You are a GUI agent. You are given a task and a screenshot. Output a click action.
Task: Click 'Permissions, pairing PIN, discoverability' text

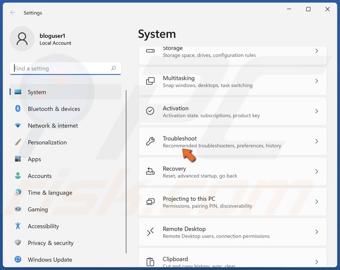tap(207, 206)
